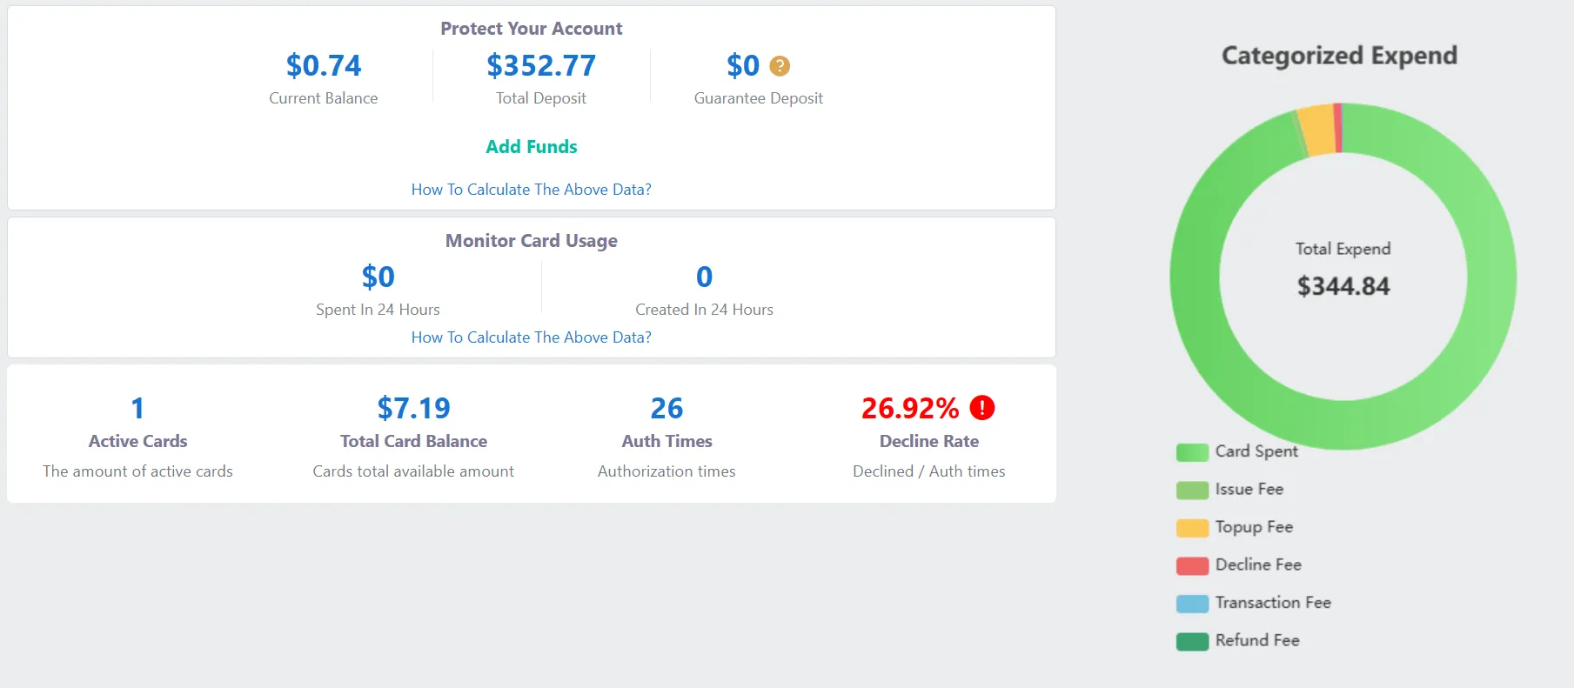This screenshot has width=1574, height=688.
Task: Click the 26 Auth Times figure
Action: tap(666, 409)
